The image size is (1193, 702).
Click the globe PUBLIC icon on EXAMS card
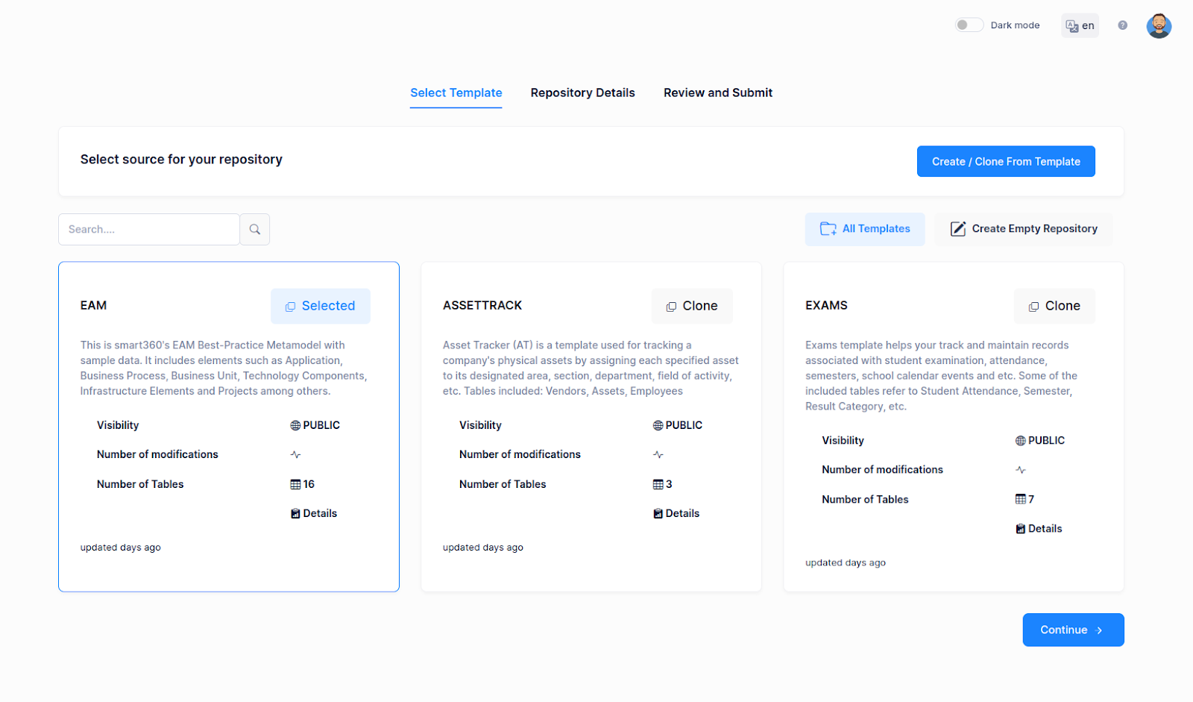[1020, 441]
